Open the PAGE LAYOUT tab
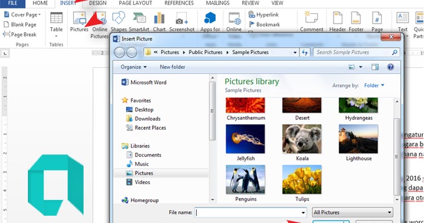424x223 pixels. click(x=135, y=3)
